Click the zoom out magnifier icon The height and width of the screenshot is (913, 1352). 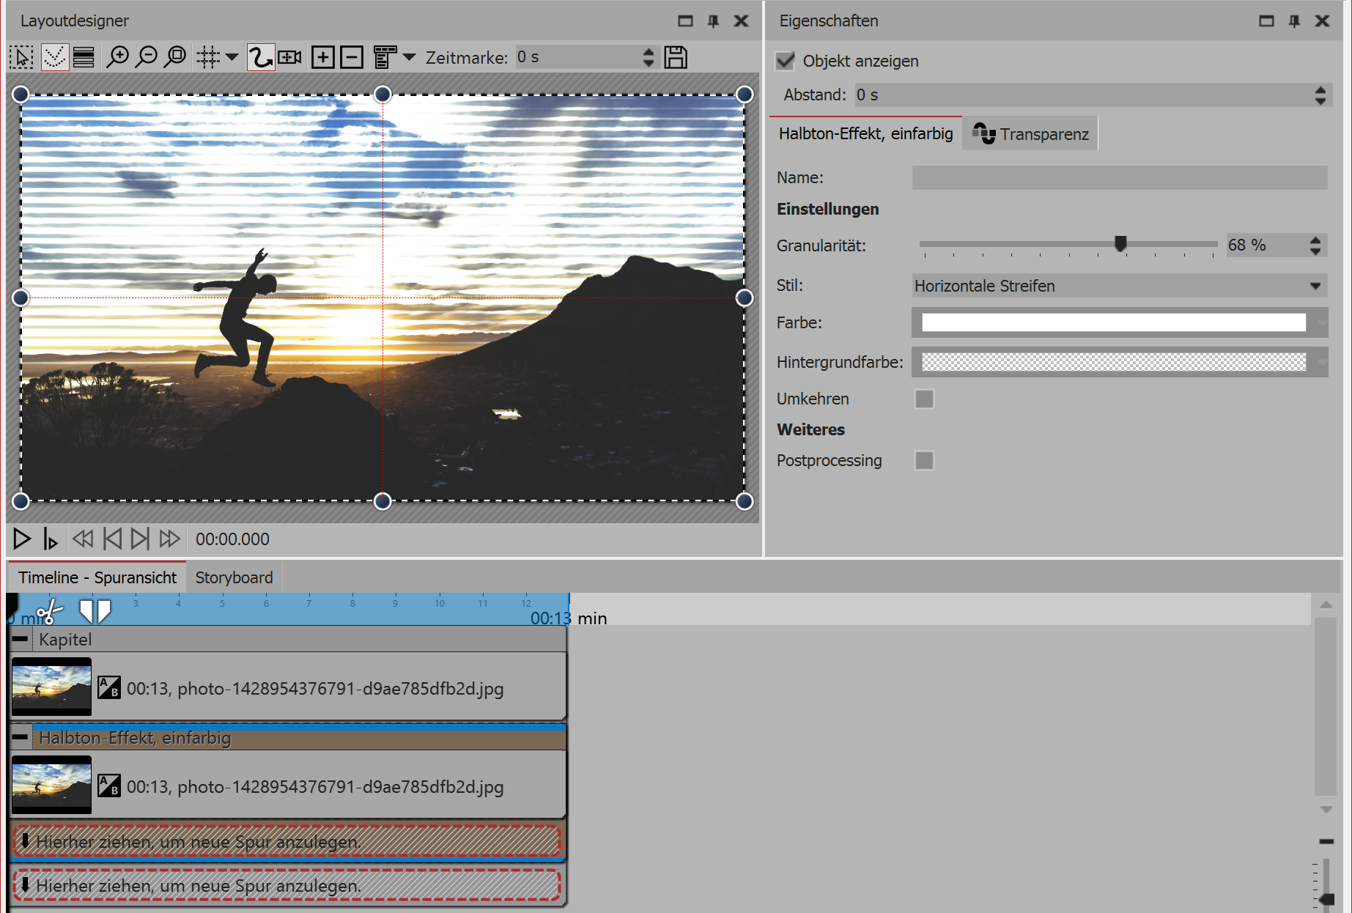click(147, 57)
